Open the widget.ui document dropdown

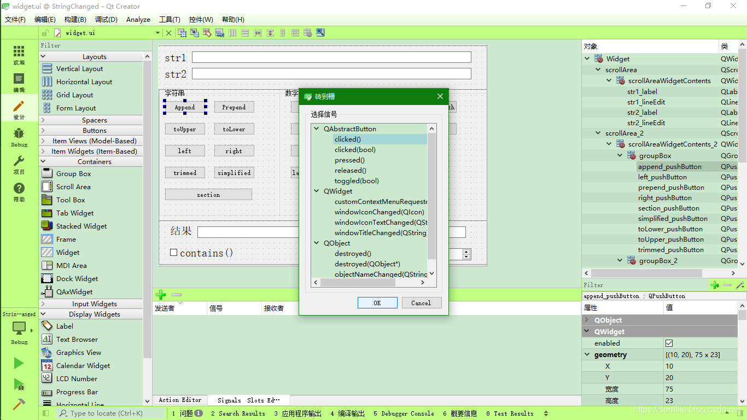(158, 33)
